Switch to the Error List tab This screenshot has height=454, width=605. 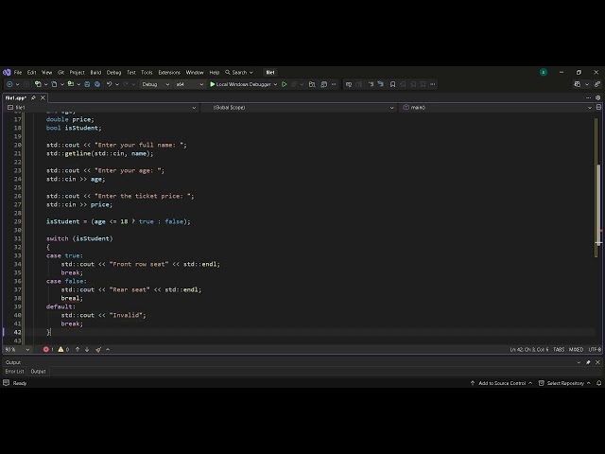tap(15, 372)
